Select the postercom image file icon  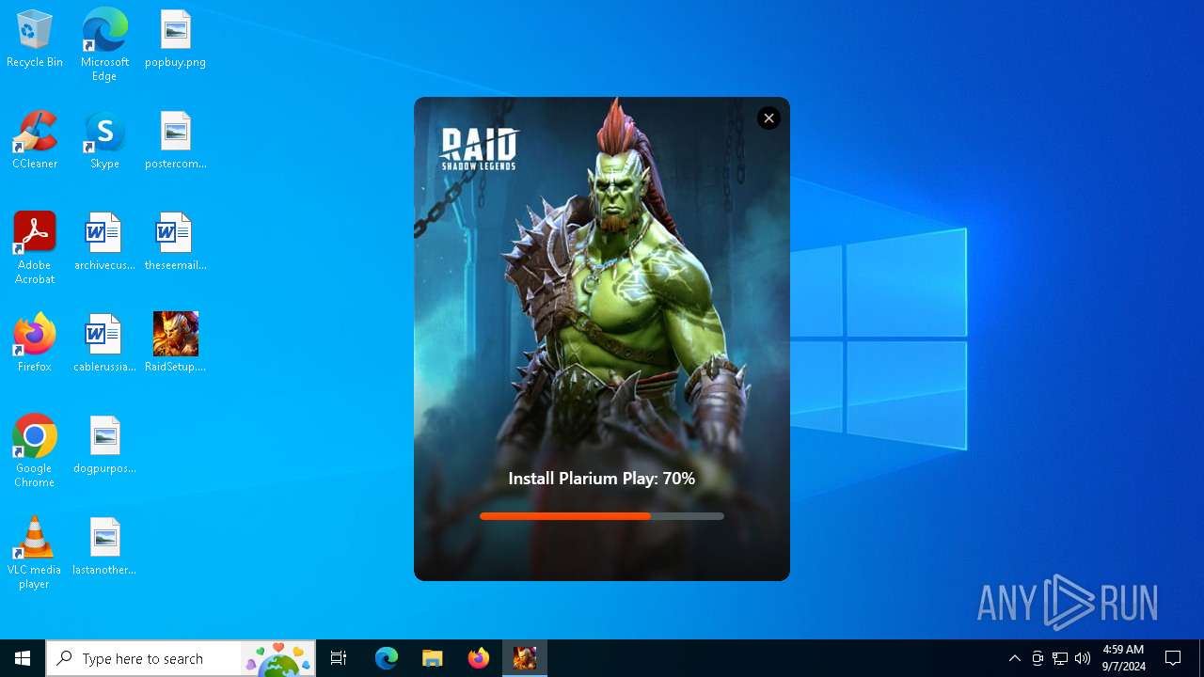click(x=175, y=141)
